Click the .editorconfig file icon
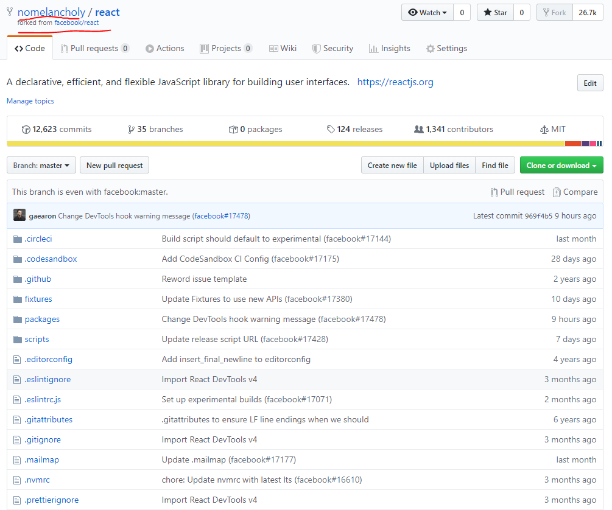 [17, 360]
